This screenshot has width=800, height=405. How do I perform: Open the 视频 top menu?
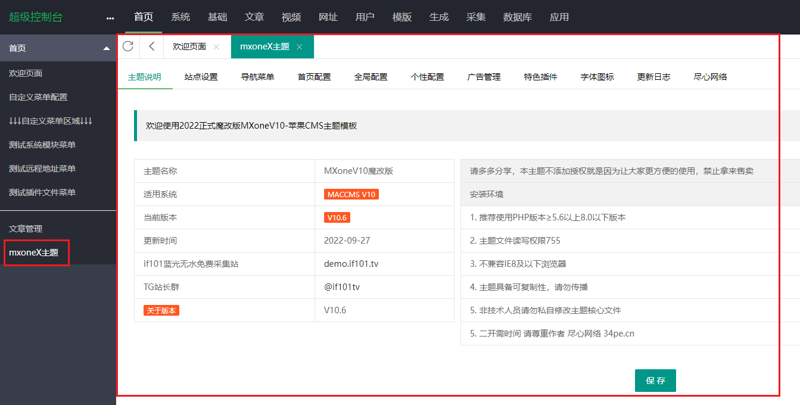(x=291, y=17)
